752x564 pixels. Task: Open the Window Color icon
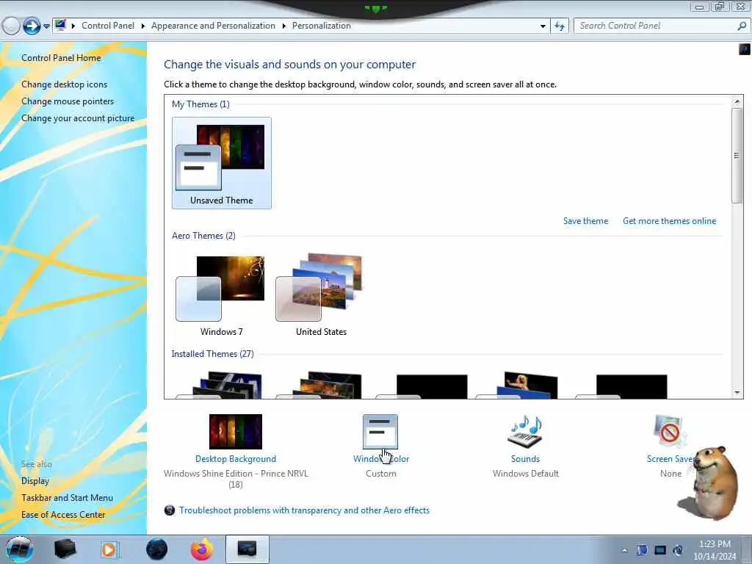[380, 432]
